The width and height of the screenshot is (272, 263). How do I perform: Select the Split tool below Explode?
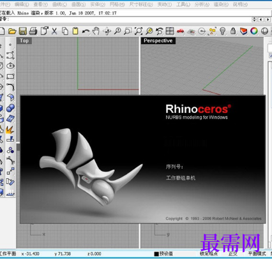tap(10, 139)
